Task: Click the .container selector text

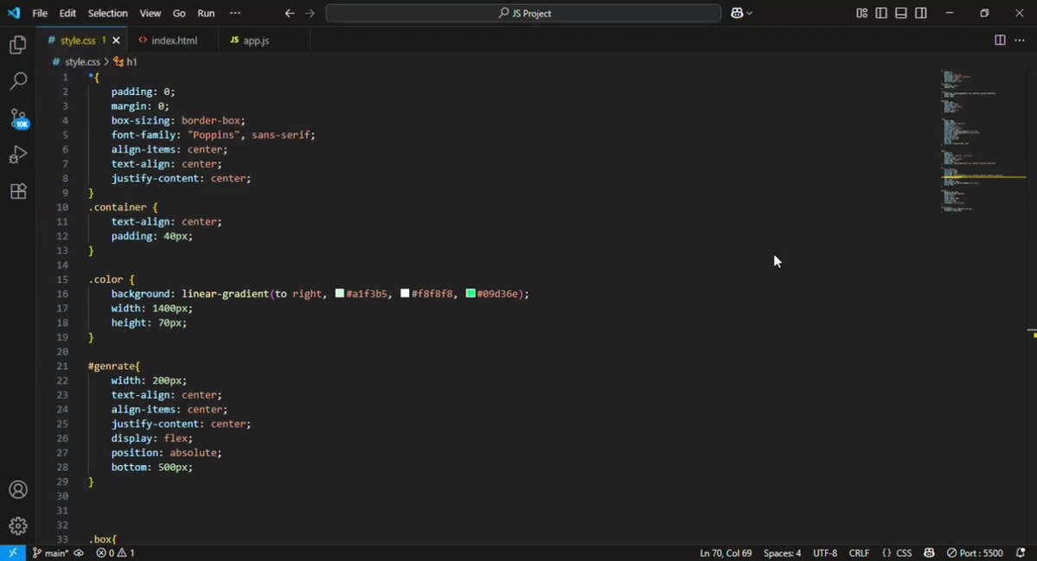Action: click(x=117, y=207)
